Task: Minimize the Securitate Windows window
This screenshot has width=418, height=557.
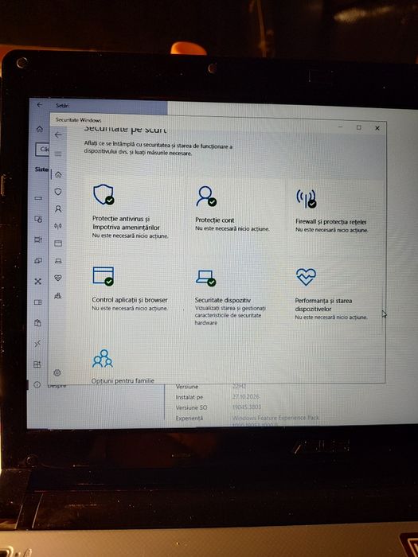Action: pyautogui.click(x=341, y=127)
